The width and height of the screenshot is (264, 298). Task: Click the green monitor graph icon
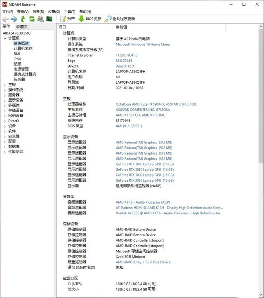(x=49, y=19)
